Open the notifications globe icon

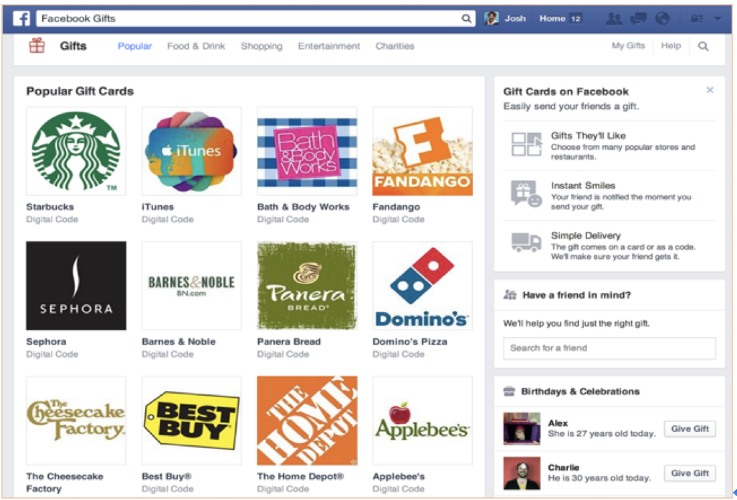[662, 18]
